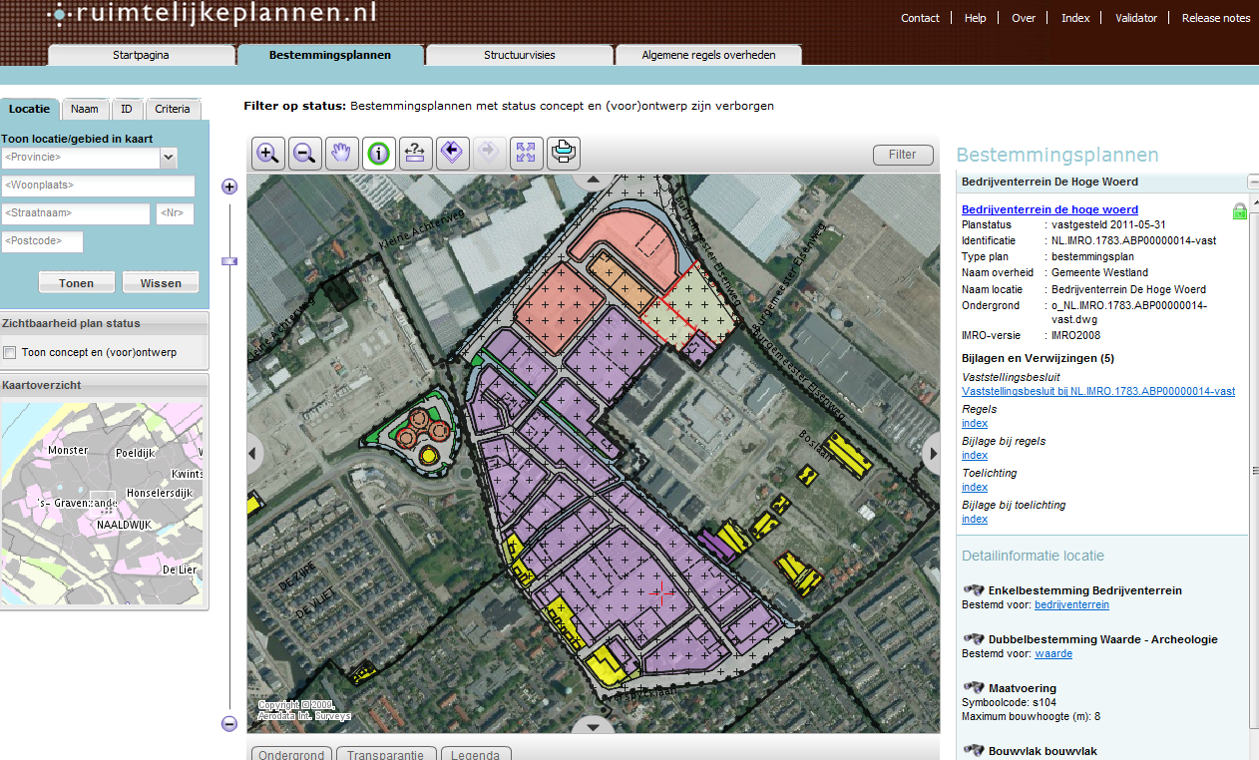Switch to the Structuurvisies tab
The image size is (1259, 760).
tap(519, 55)
